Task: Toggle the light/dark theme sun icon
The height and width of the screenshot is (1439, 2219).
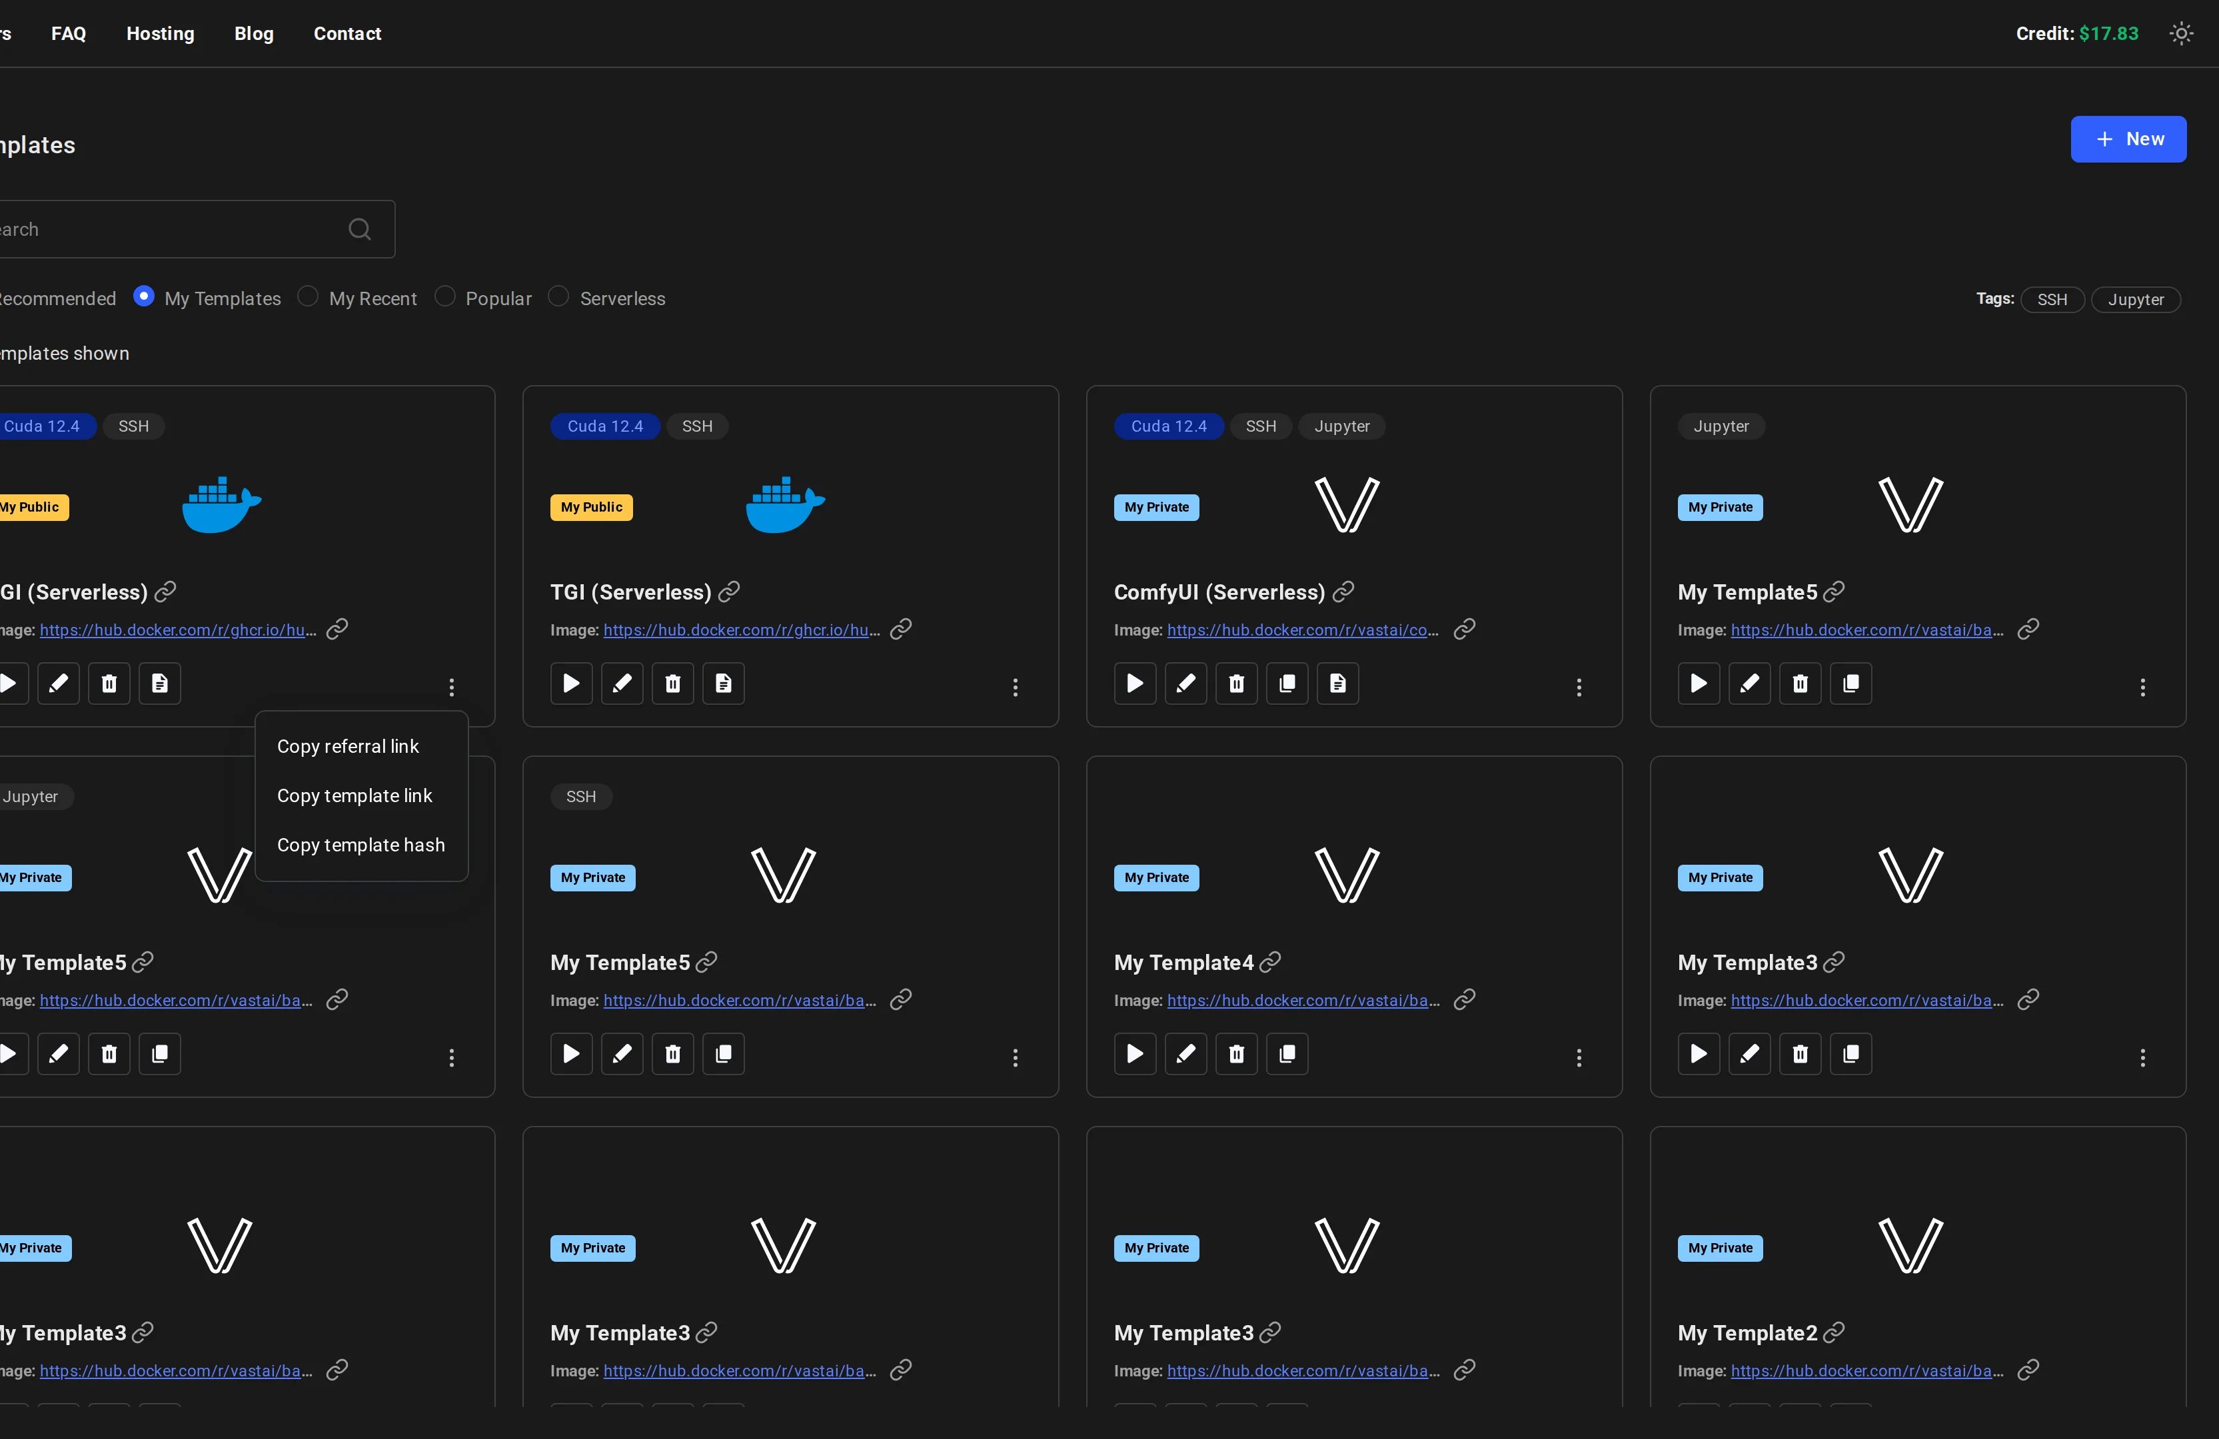Action: click(x=2181, y=33)
